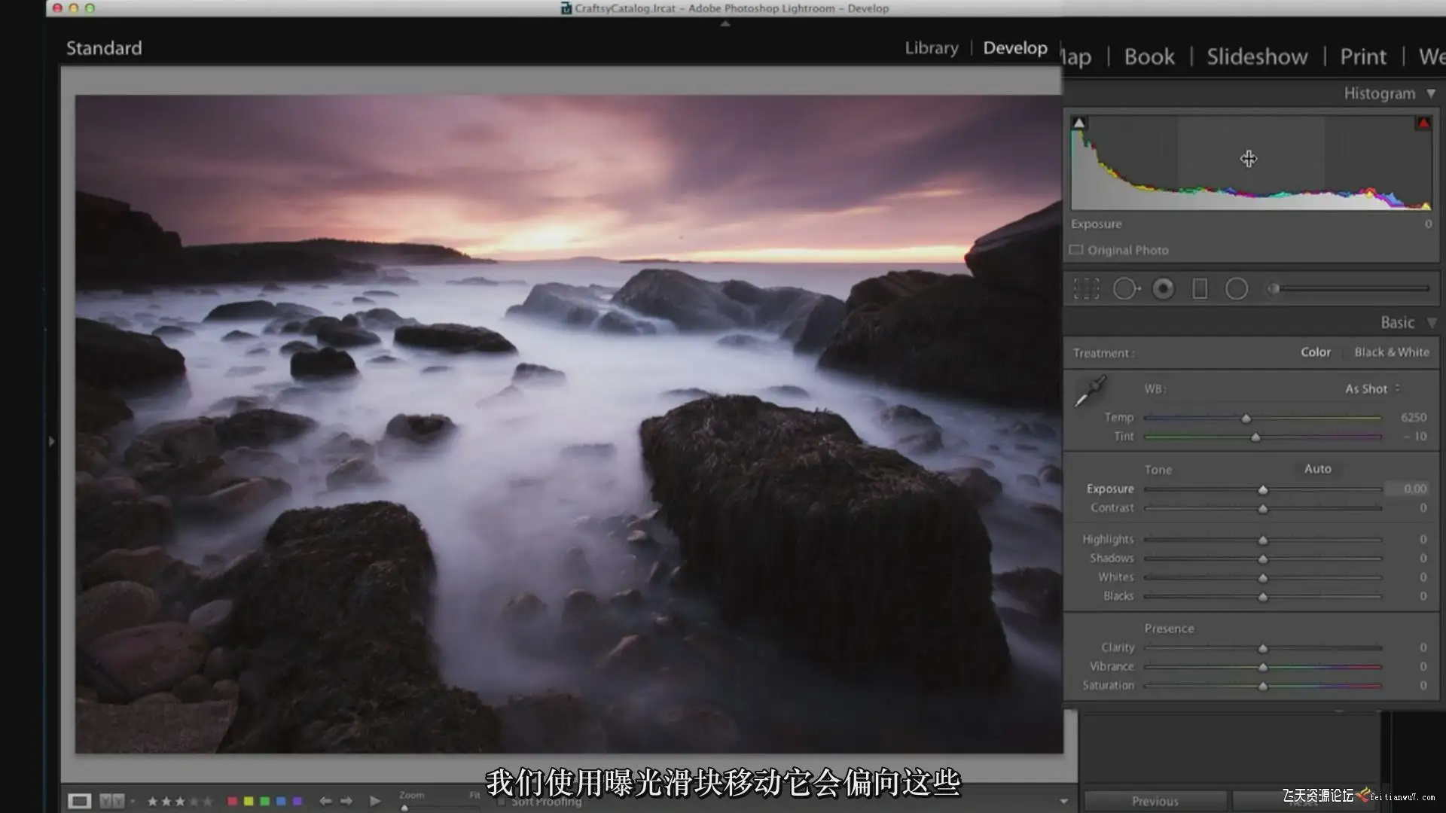Switch to Loupe view mode icon
The image size is (1446, 813).
pyautogui.click(x=79, y=801)
